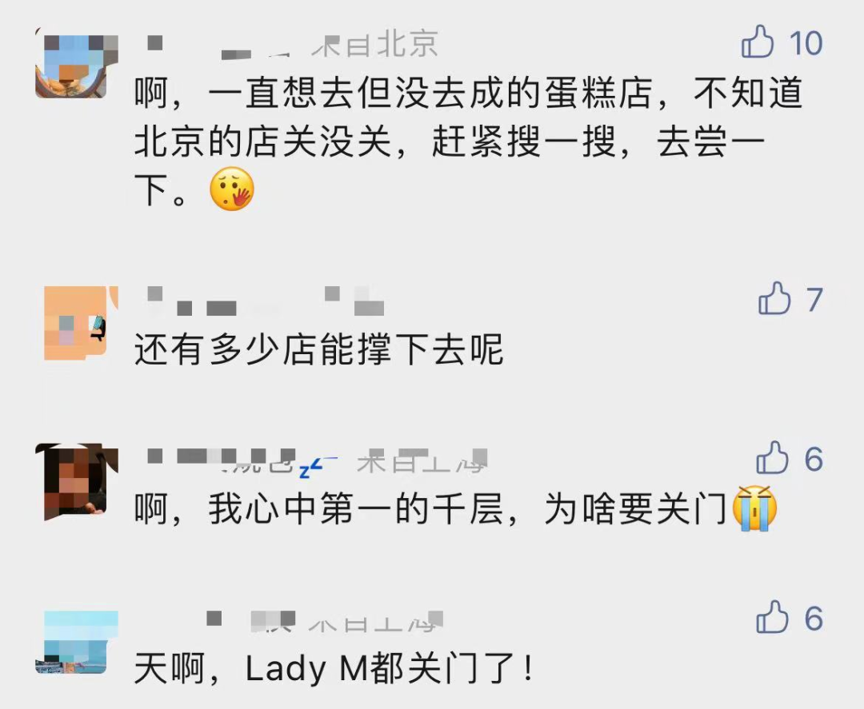Click the crying emoji after '为啥要关门'
Viewport: 864px width, 709px height.
point(754,508)
